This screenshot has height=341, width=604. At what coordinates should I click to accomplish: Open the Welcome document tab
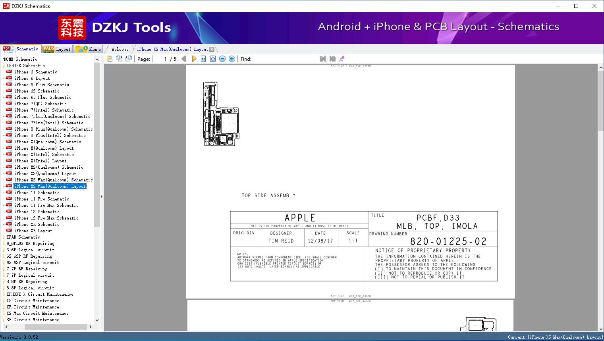120,49
